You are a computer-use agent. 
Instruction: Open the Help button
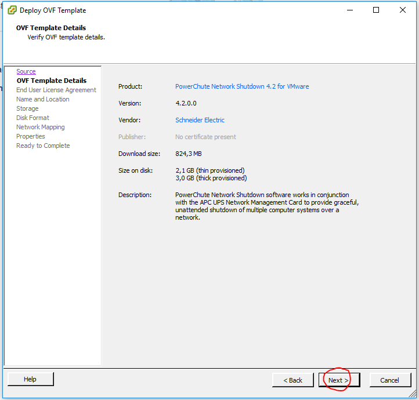coord(30,379)
